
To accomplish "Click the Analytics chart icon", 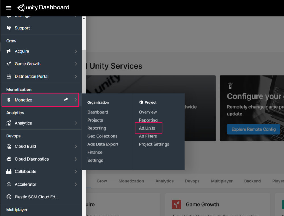I will pyautogui.click(x=9, y=123).
